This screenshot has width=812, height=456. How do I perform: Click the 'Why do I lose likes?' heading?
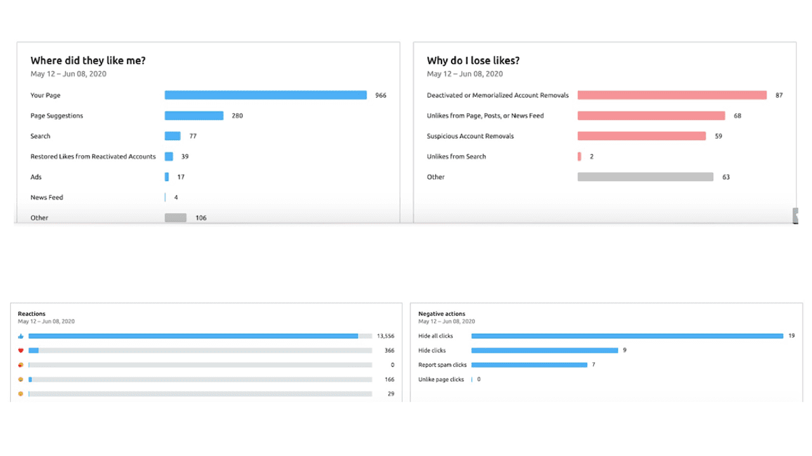pos(473,61)
